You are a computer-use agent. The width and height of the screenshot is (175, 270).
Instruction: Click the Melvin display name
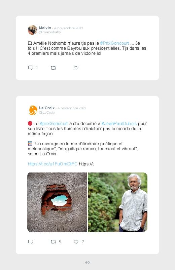(45, 28)
